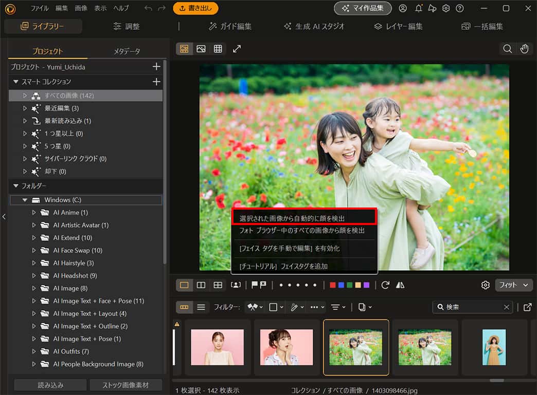Apply the red color label
This screenshot has width=537, height=395.
pos(333,285)
